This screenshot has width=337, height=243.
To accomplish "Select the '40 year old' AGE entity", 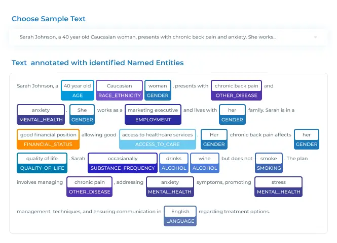I will pos(78,90).
